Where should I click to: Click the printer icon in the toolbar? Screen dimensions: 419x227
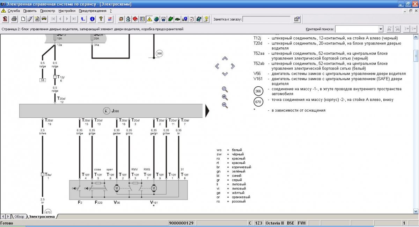point(14,19)
